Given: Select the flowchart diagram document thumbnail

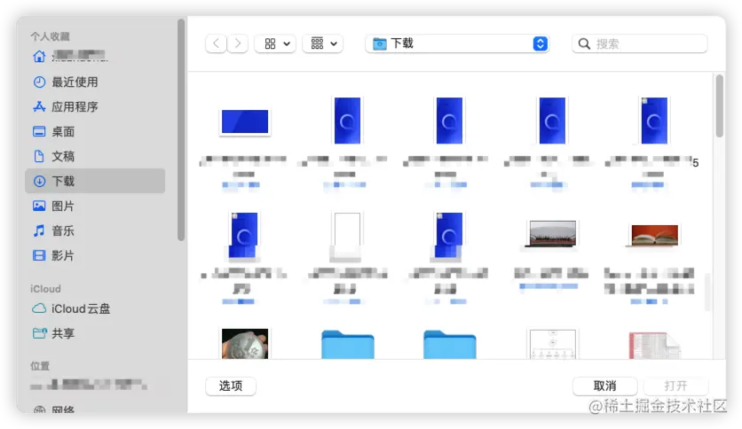Looking at the screenshot, I should tap(553, 344).
